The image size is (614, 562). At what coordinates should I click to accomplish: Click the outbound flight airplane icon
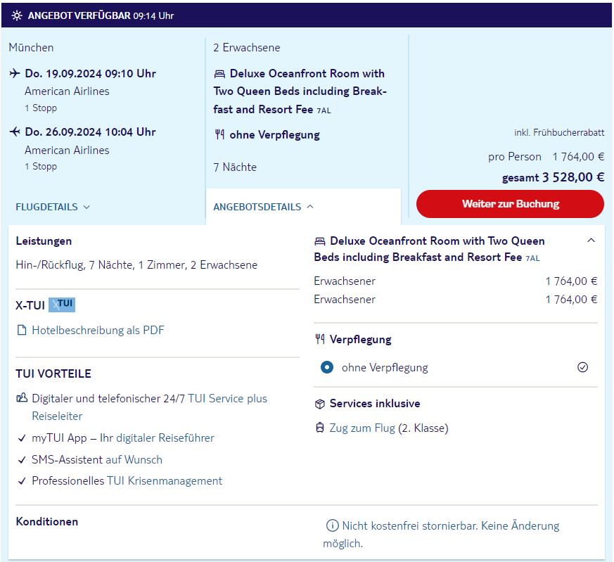15,73
